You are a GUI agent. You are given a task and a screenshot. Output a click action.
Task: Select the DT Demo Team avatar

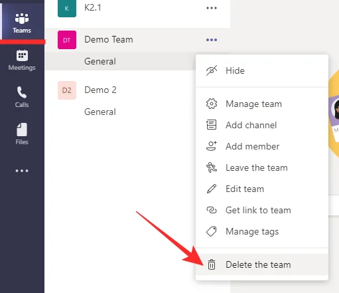(x=67, y=40)
